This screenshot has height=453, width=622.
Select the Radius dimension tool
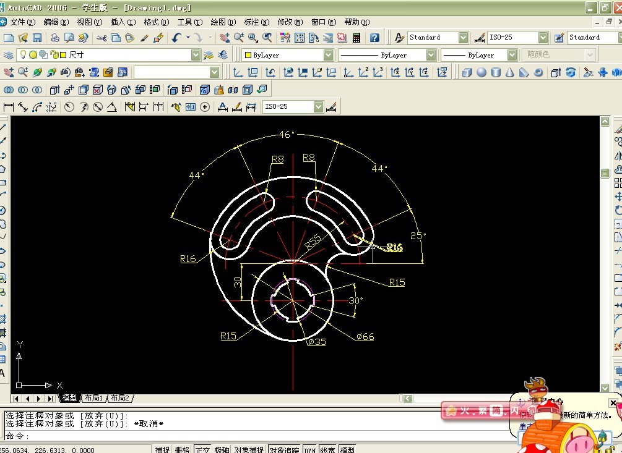(69, 106)
